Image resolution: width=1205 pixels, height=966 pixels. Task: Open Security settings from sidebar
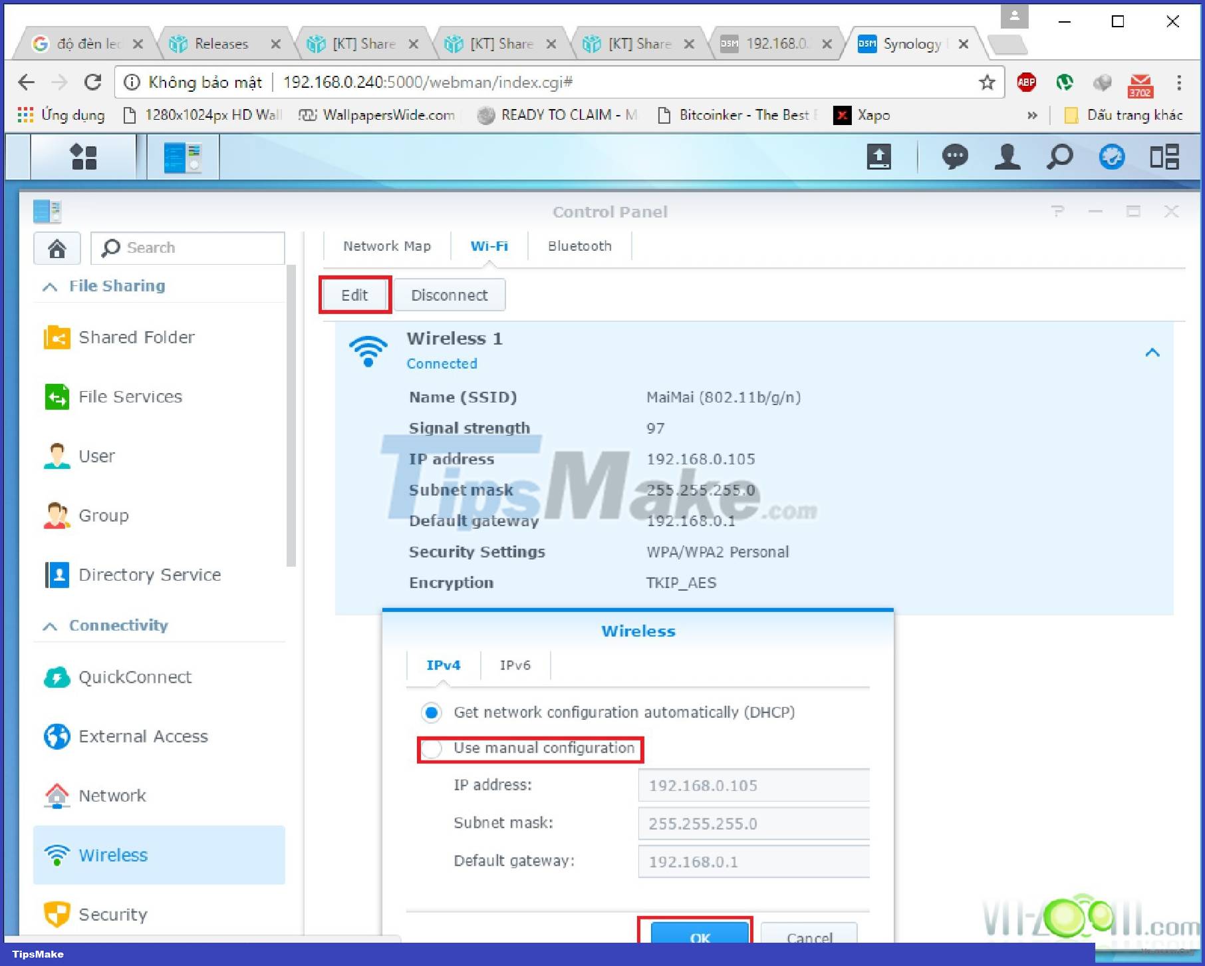[112, 914]
